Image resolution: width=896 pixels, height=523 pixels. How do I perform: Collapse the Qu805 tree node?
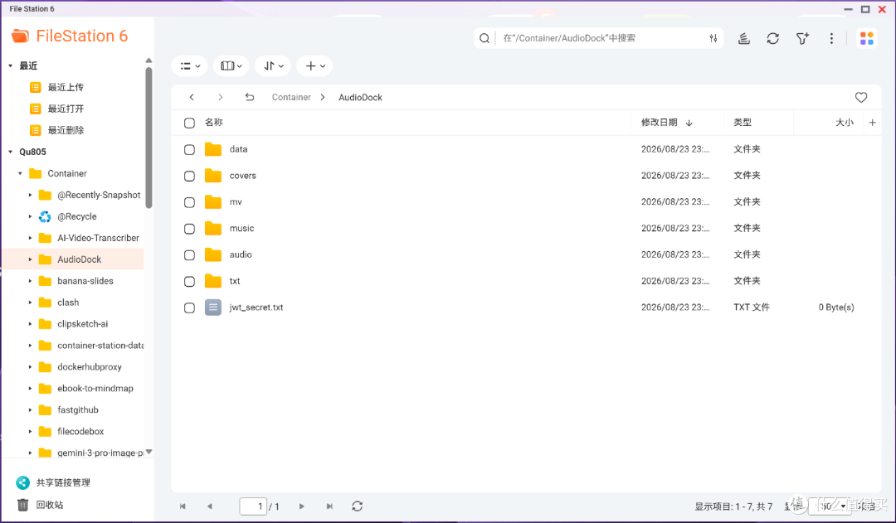coord(10,152)
